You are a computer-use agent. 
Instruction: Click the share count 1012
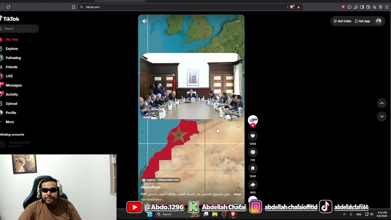253,192
